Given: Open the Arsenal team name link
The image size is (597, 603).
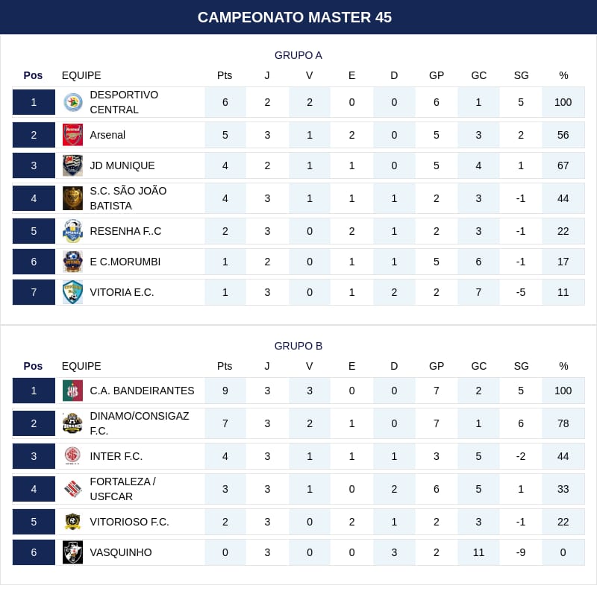Looking at the screenshot, I should (x=107, y=135).
